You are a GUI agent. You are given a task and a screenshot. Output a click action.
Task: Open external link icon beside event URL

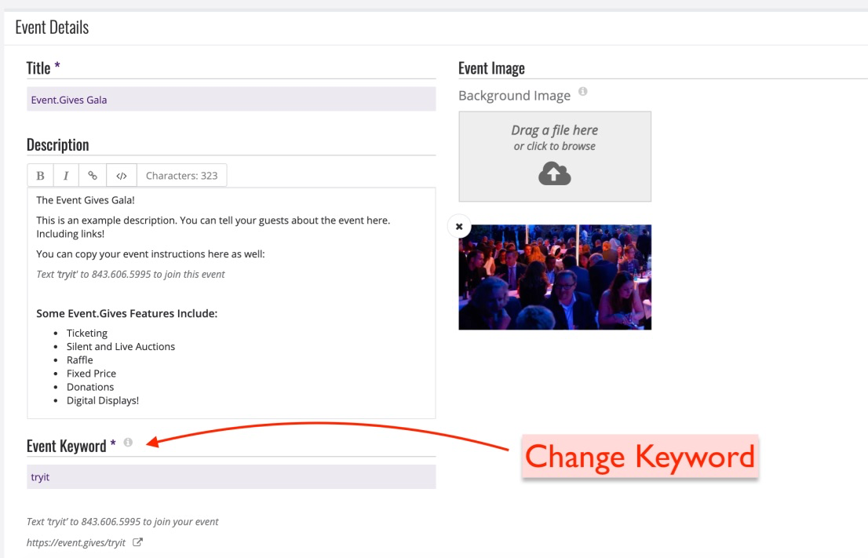point(138,542)
